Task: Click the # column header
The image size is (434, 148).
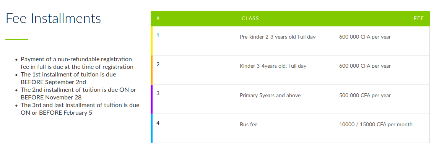Action: click(158, 18)
